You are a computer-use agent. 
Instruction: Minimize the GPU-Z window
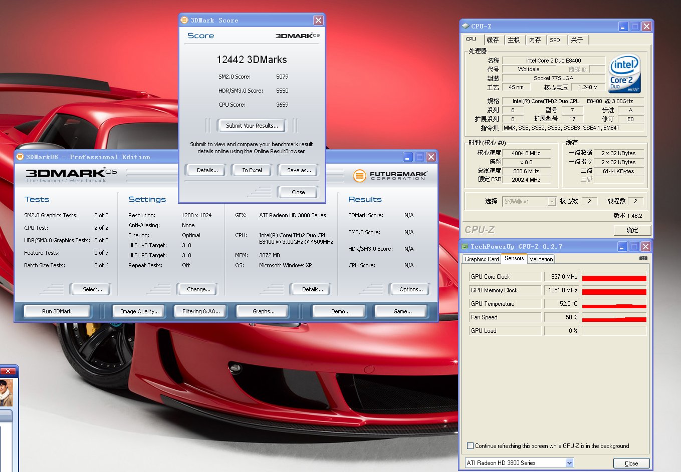point(622,246)
